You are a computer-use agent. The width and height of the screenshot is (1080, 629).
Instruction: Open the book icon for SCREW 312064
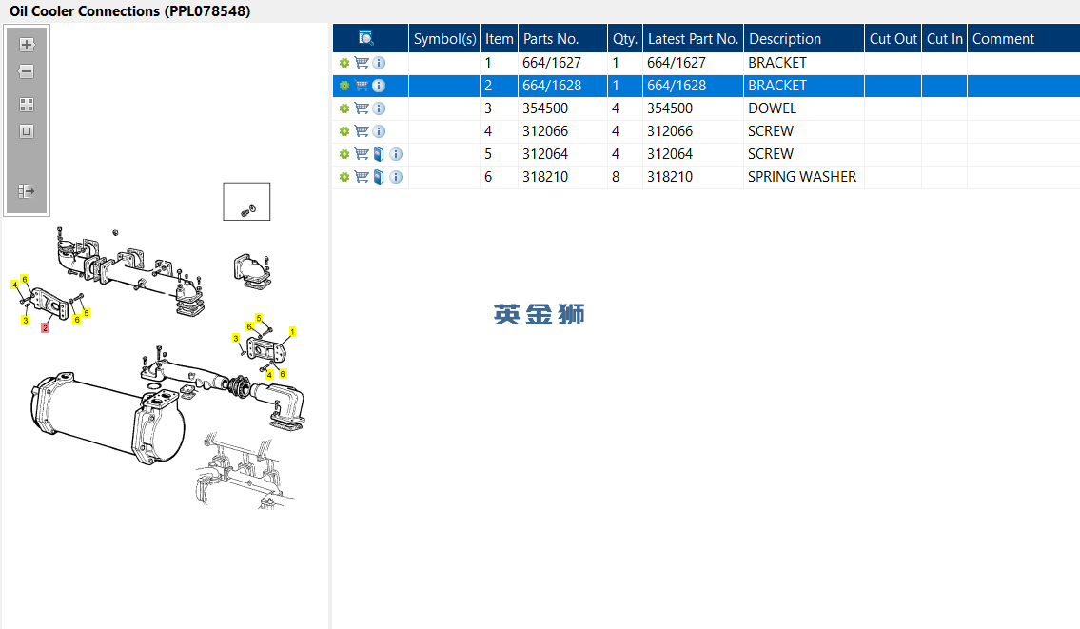[x=378, y=153]
